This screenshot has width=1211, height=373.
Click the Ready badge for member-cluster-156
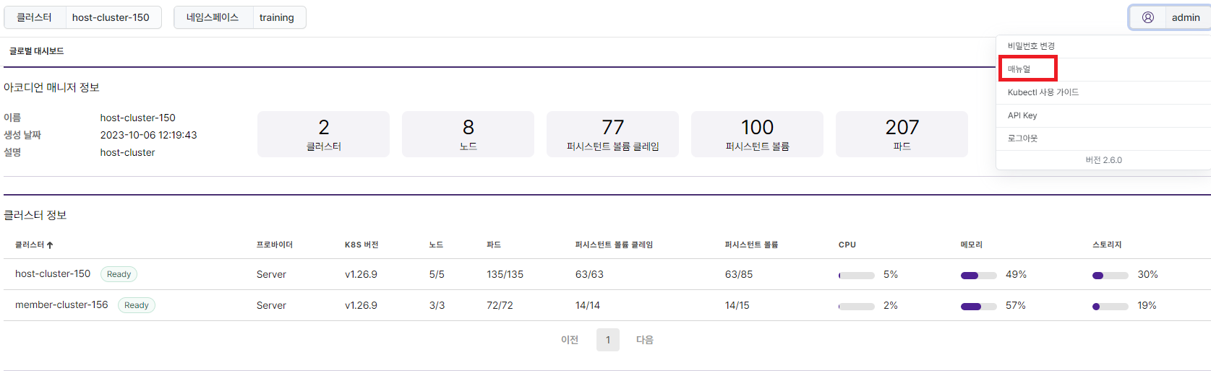[136, 305]
